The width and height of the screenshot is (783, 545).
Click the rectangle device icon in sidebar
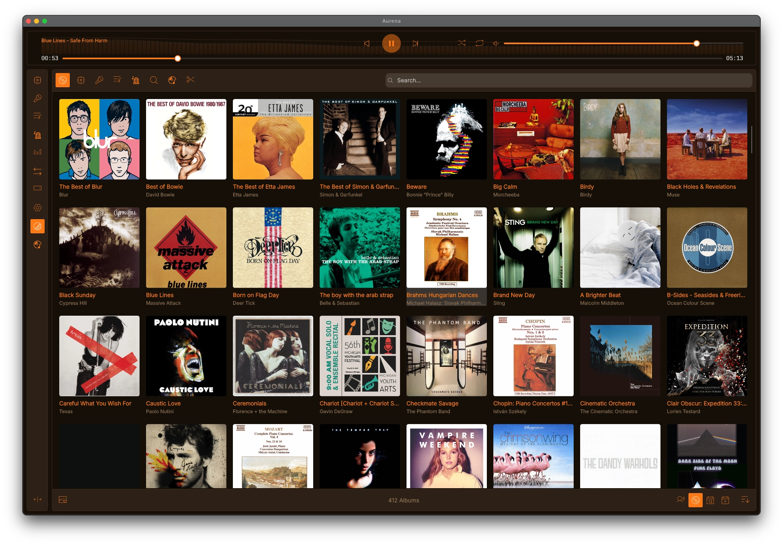[37, 188]
